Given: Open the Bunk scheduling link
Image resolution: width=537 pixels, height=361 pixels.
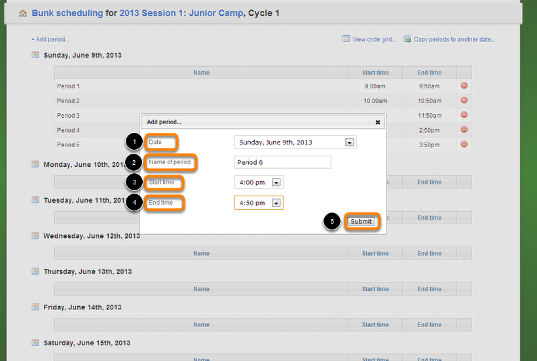Looking at the screenshot, I should pos(67,13).
